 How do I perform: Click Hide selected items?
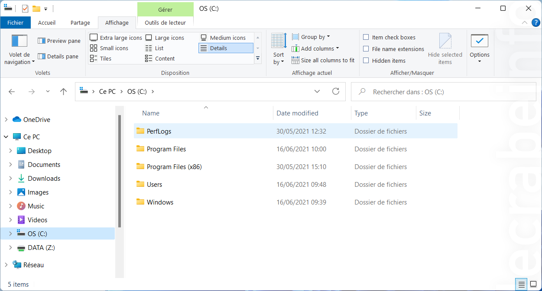tap(445, 49)
